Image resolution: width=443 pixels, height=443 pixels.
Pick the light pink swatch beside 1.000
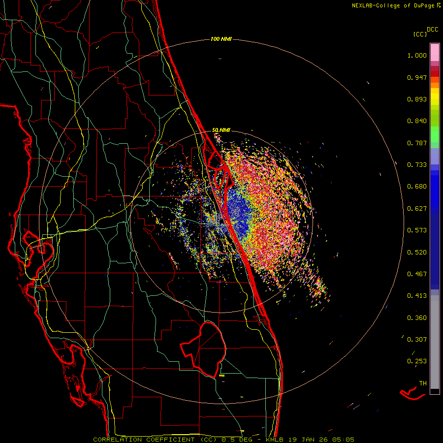[435, 53]
